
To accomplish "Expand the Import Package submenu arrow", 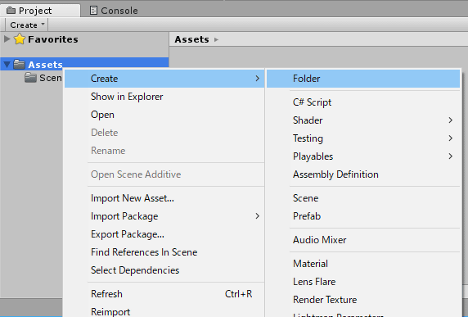I will click(257, 216).
